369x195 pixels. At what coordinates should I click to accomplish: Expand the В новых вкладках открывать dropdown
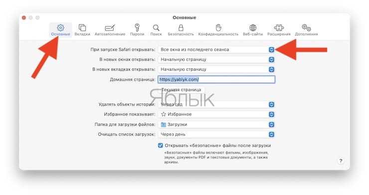click(216, 69)
